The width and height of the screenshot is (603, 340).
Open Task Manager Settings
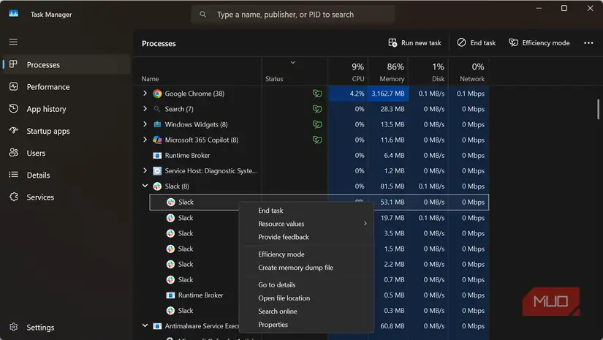[40, 328]
